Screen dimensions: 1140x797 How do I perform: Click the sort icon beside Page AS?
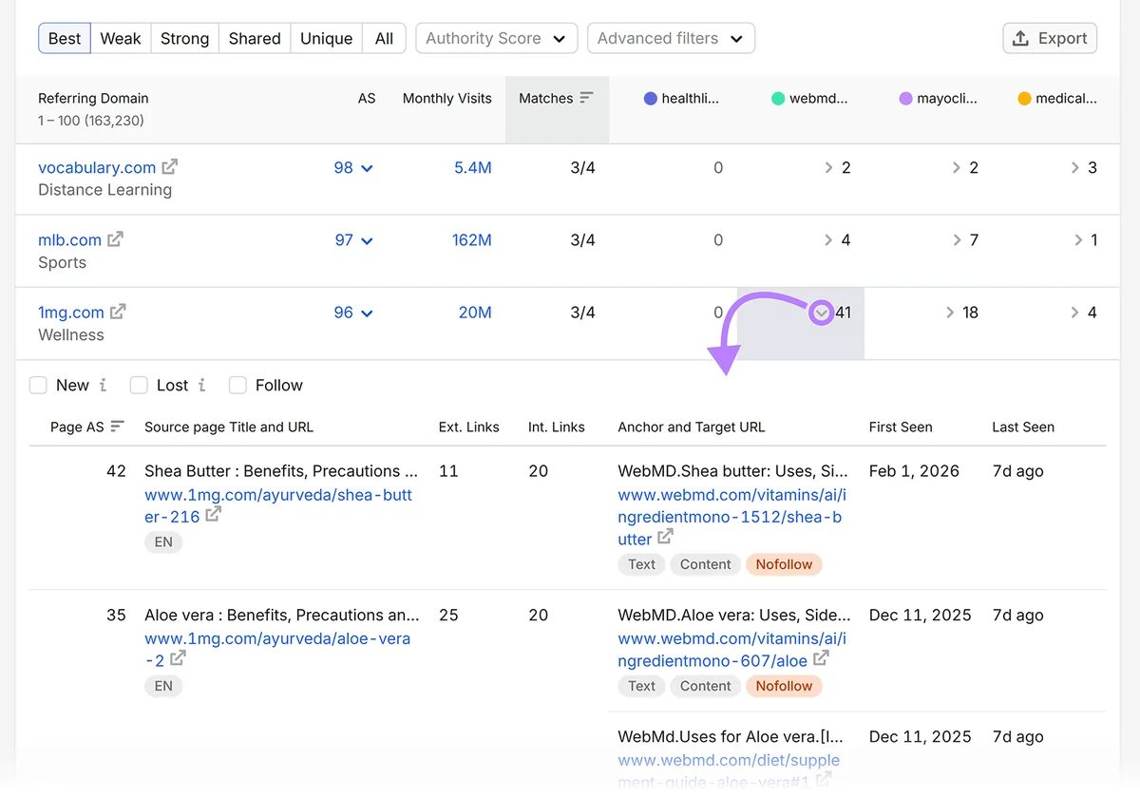(x=117, y=427)
